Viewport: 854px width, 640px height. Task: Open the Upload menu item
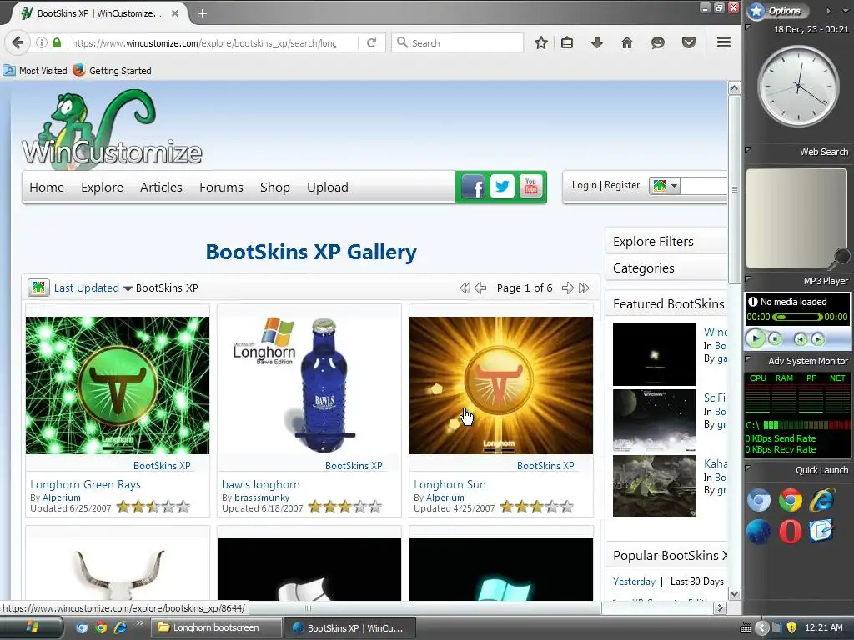pyautogui.click(x=327, y=187)
